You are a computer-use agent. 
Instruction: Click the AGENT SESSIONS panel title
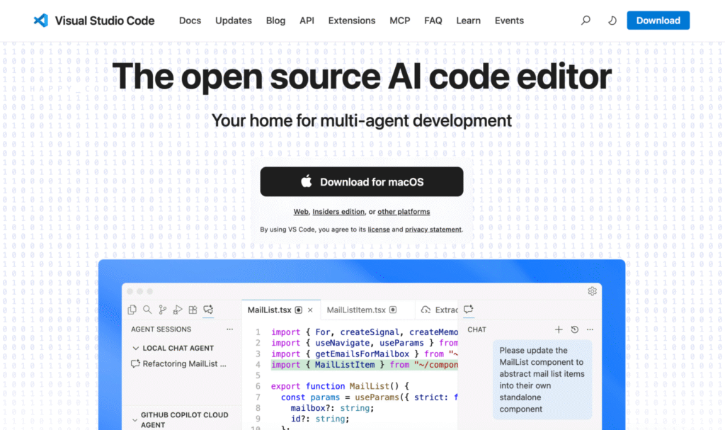point(161,329)
